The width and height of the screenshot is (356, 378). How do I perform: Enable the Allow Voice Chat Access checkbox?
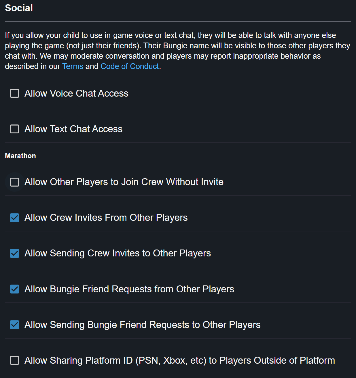point(15,93)
